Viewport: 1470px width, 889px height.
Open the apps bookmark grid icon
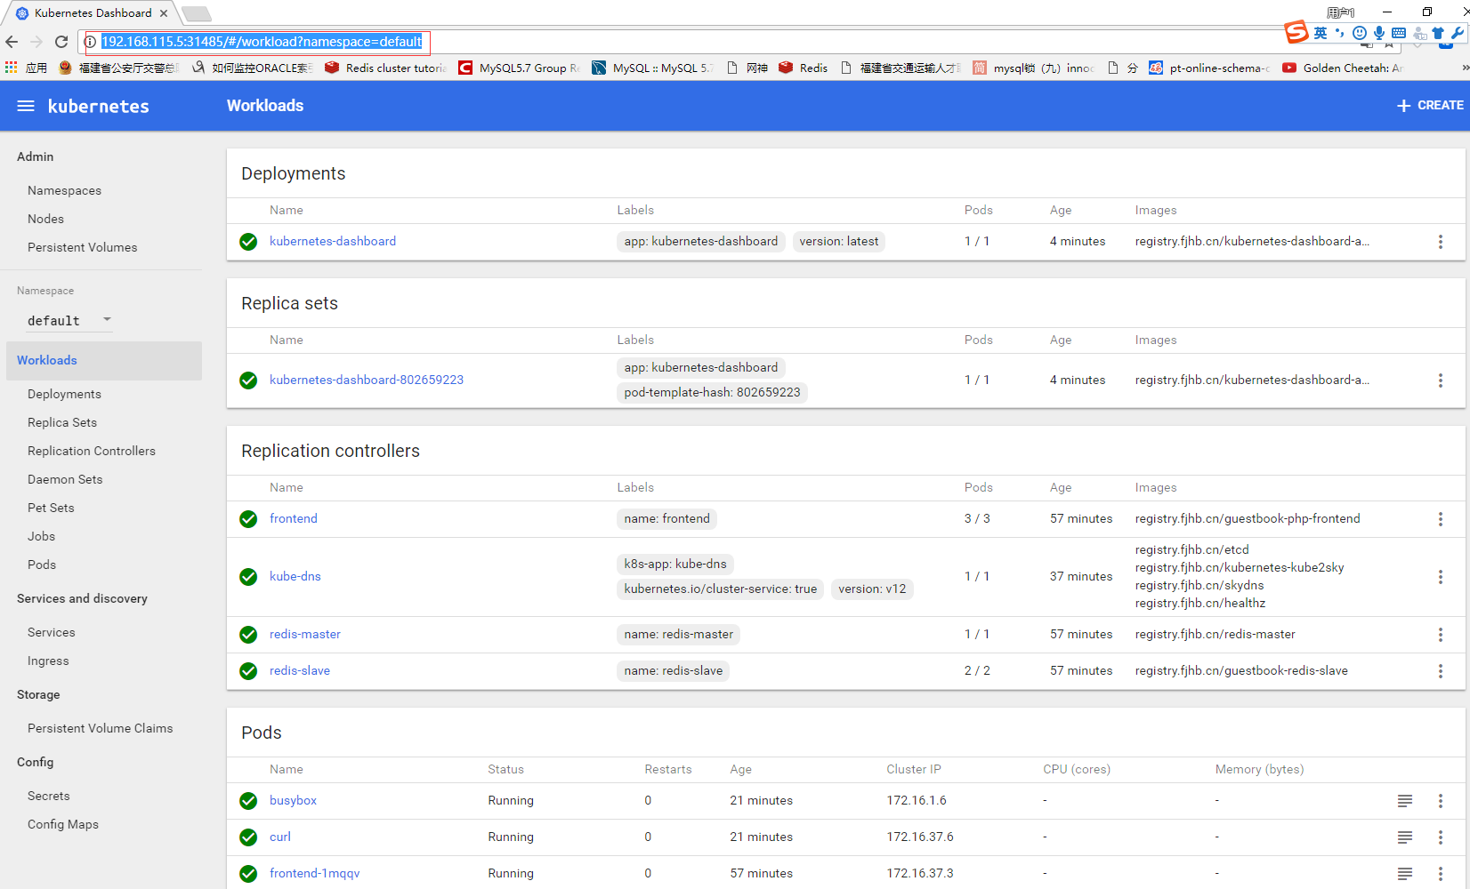point(12,68)
